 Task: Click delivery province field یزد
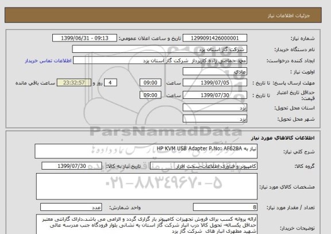[215, 108]
